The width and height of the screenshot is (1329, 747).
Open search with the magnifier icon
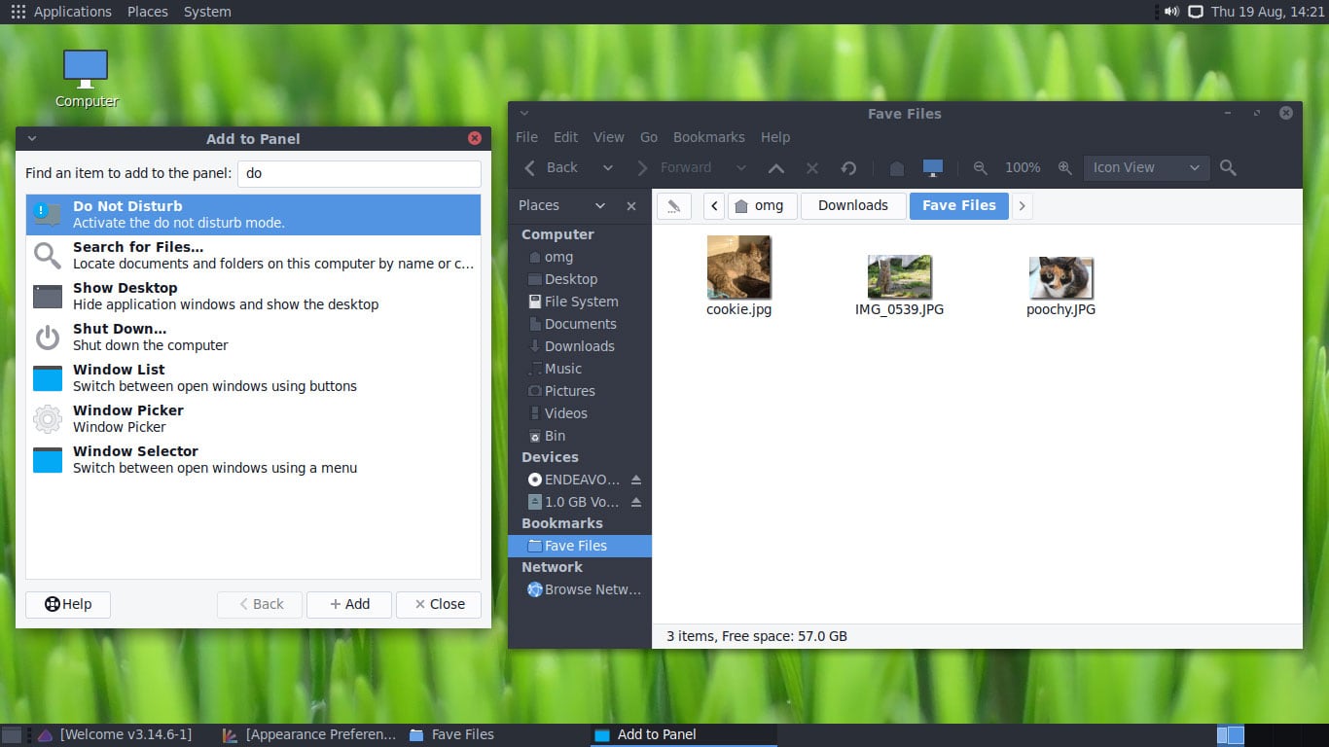1228,167
